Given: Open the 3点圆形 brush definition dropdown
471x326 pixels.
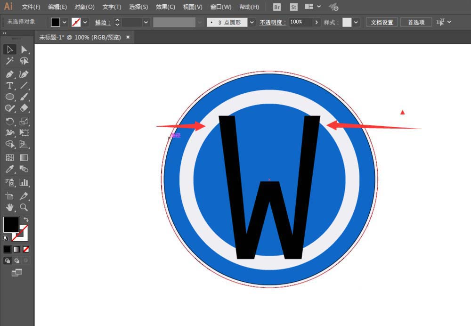Looking at the screenshot, I should (x=252, y=22).
